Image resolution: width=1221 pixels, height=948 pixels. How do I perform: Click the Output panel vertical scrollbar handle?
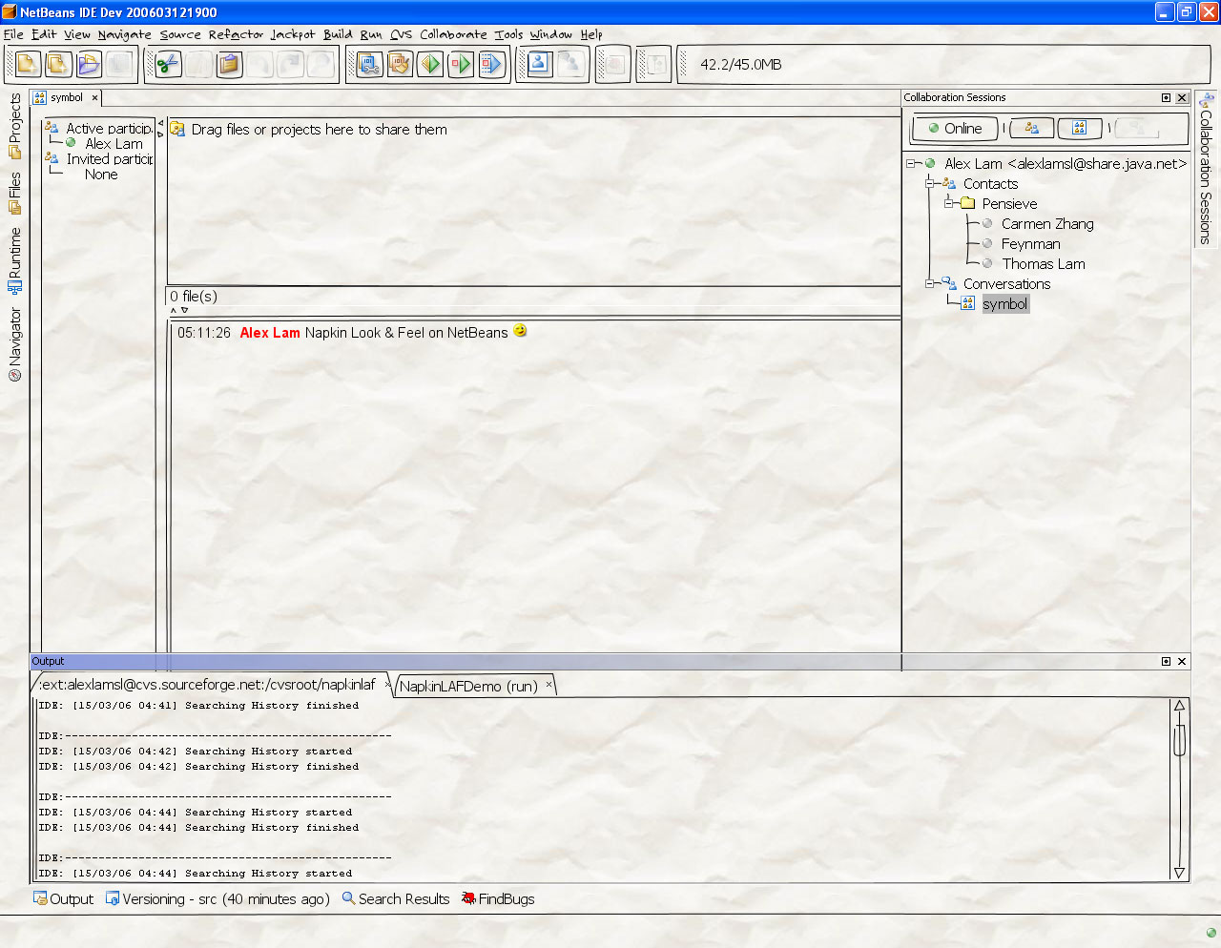point(1179,739)
